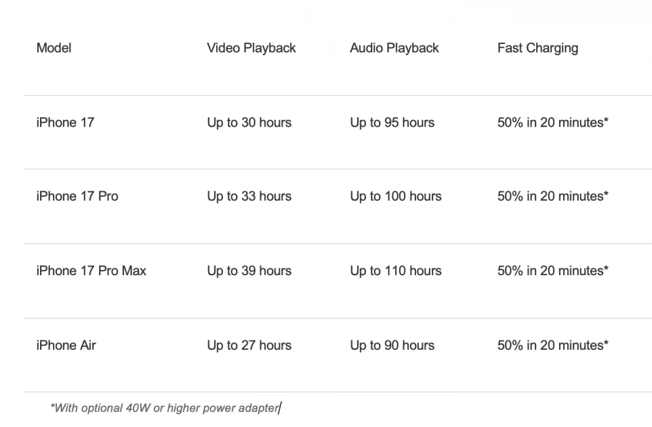
Task: Click the 40W power adapter footnote text
Action: [x=165, y=408]
